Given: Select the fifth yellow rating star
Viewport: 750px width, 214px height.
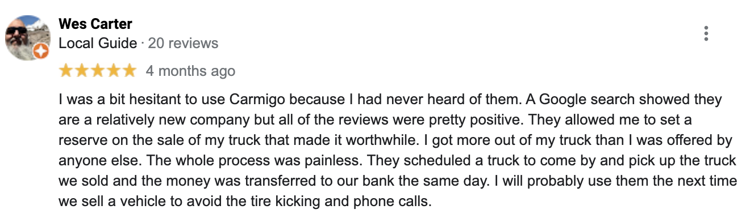Looking at the screenshot, I should coord(130,71).
